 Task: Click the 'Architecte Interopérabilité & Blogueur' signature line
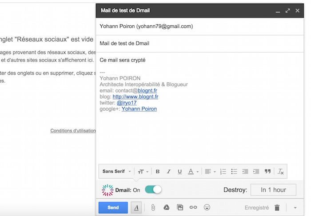tap(144, 85)
